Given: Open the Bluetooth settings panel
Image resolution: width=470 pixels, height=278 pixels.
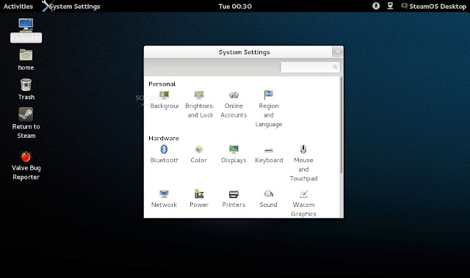Looking at the screenshot, I should pyautogui.click(x=164, y=154).
